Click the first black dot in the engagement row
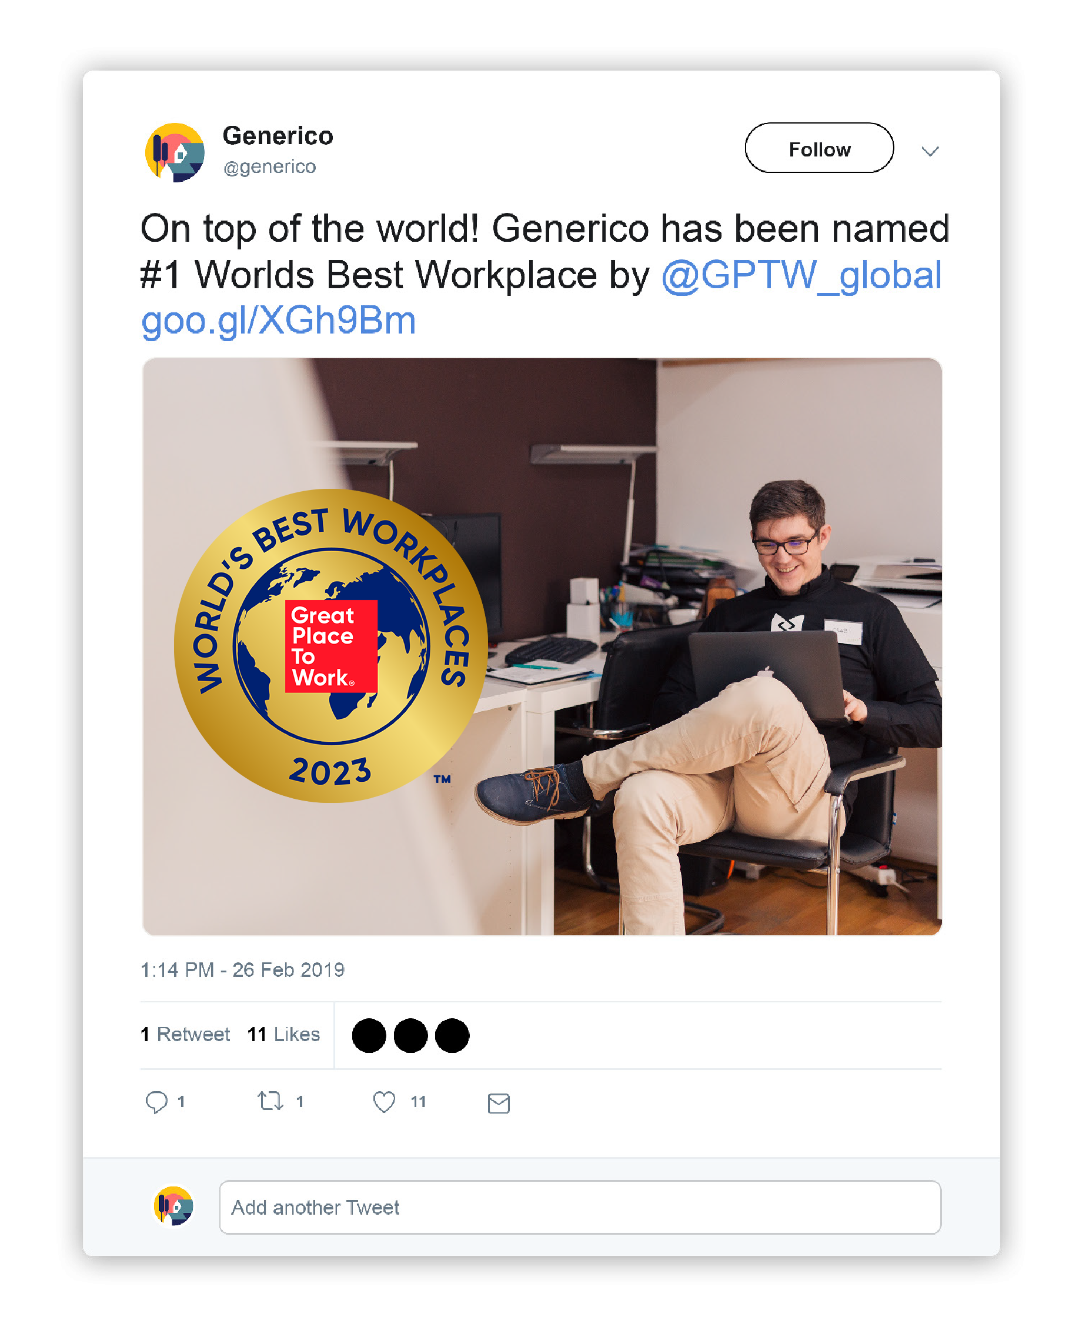This screenshot has height=1320, width=1089. click(369, 1036)
